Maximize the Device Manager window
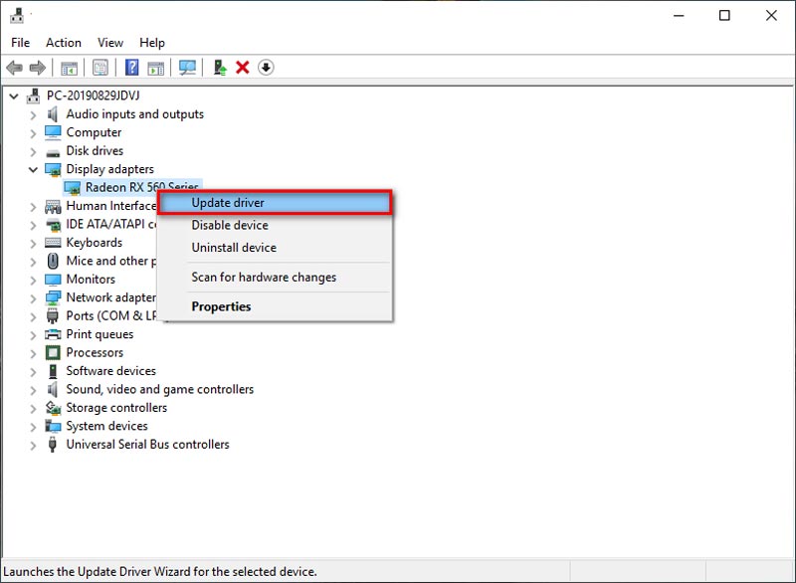The width and height of the screenshot is (796, 583). (725, 16)
